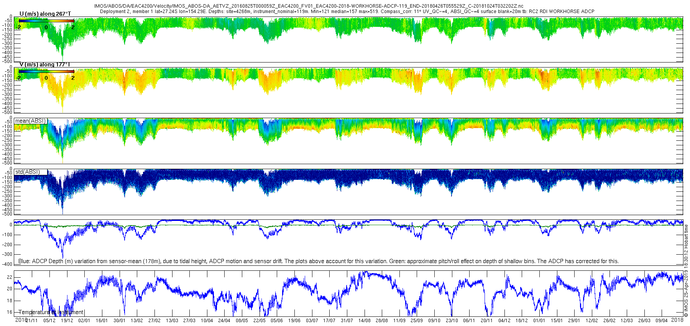
Task: Click the '19/06' date tick label
Action: 294,321
